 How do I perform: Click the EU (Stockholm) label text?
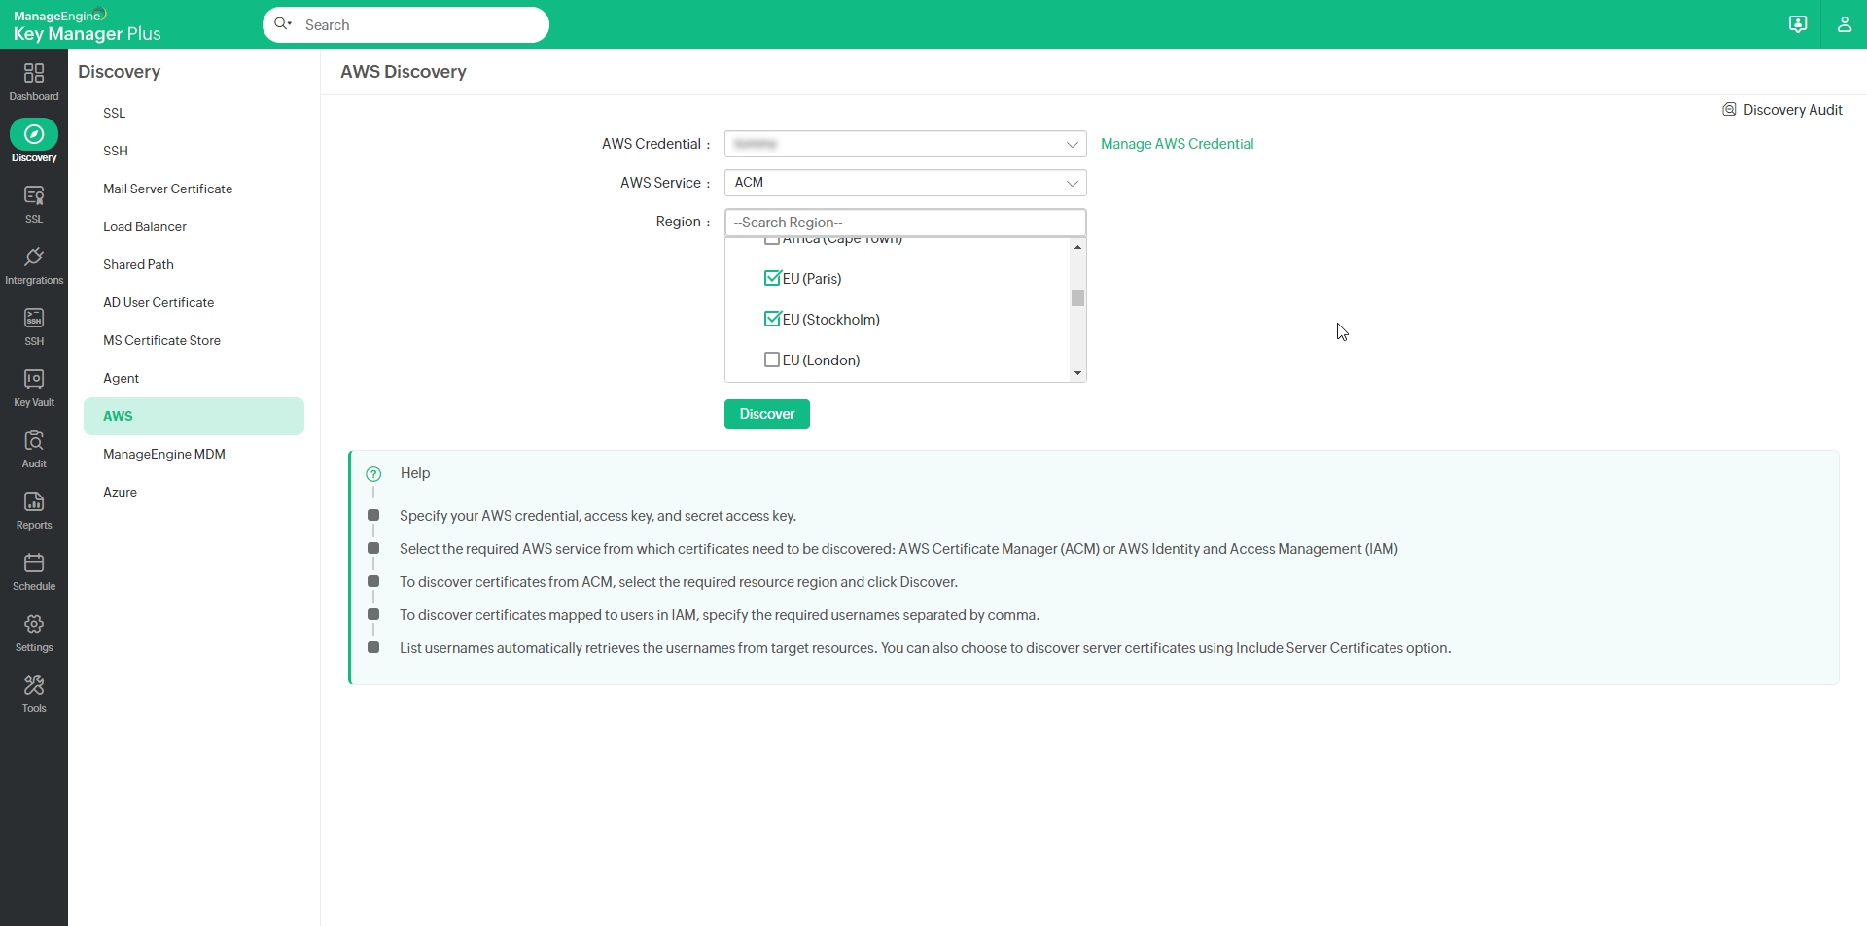click(831, 320)
